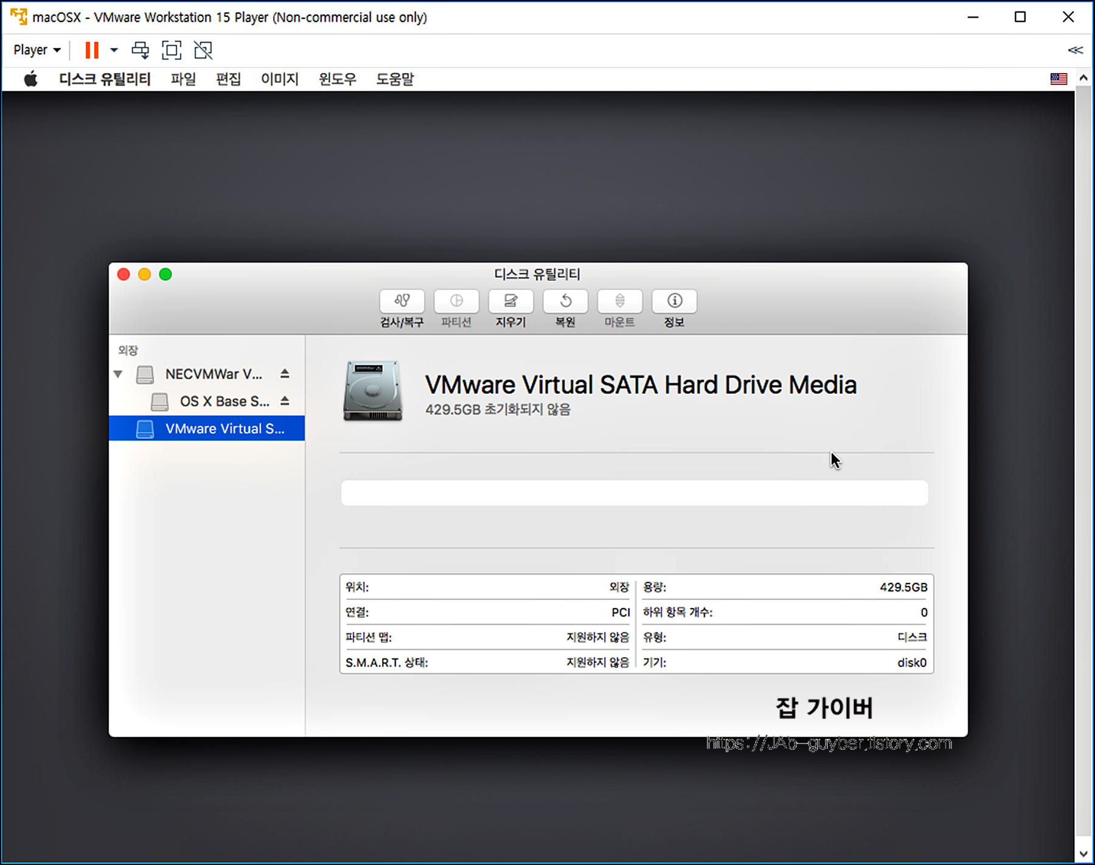This screenshot has width=1095, height=865.
Task: Select OS X Base S... in sidebar
Action: click(x=207, y=401)
